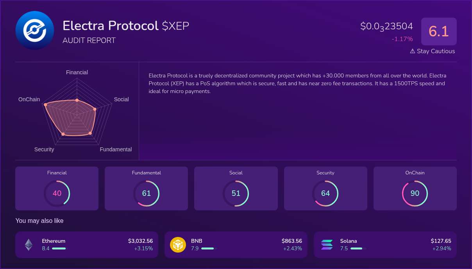This screenshot has height=269, width=472.
Task: Click the BNB token icon
Action: click(x=178, y=244)
